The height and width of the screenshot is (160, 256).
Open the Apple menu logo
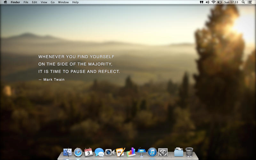point(5,2)
